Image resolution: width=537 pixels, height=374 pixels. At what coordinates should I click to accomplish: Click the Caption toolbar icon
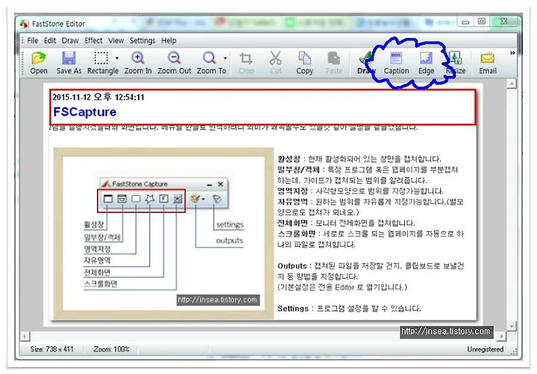click(x=396, y=58)
